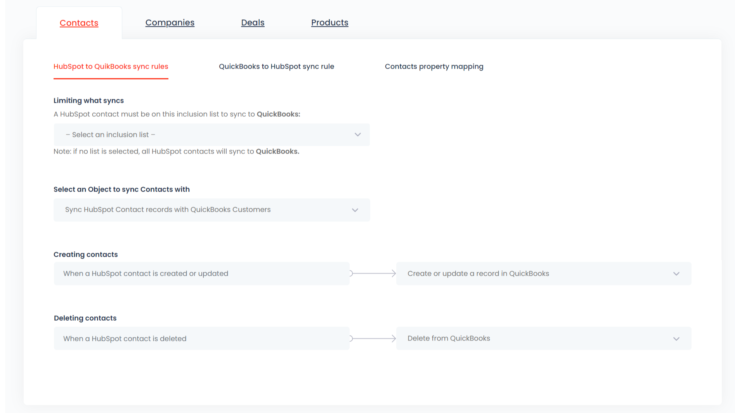Open Contacts property mapping subtab
735x413 pixels.
click(x=434, y=66)
